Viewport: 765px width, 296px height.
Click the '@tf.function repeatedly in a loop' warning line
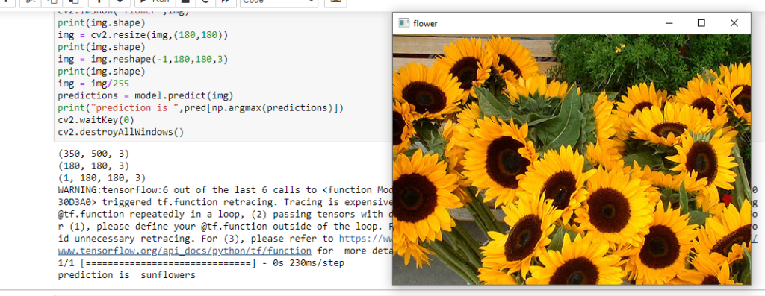[x=225, y=214]
